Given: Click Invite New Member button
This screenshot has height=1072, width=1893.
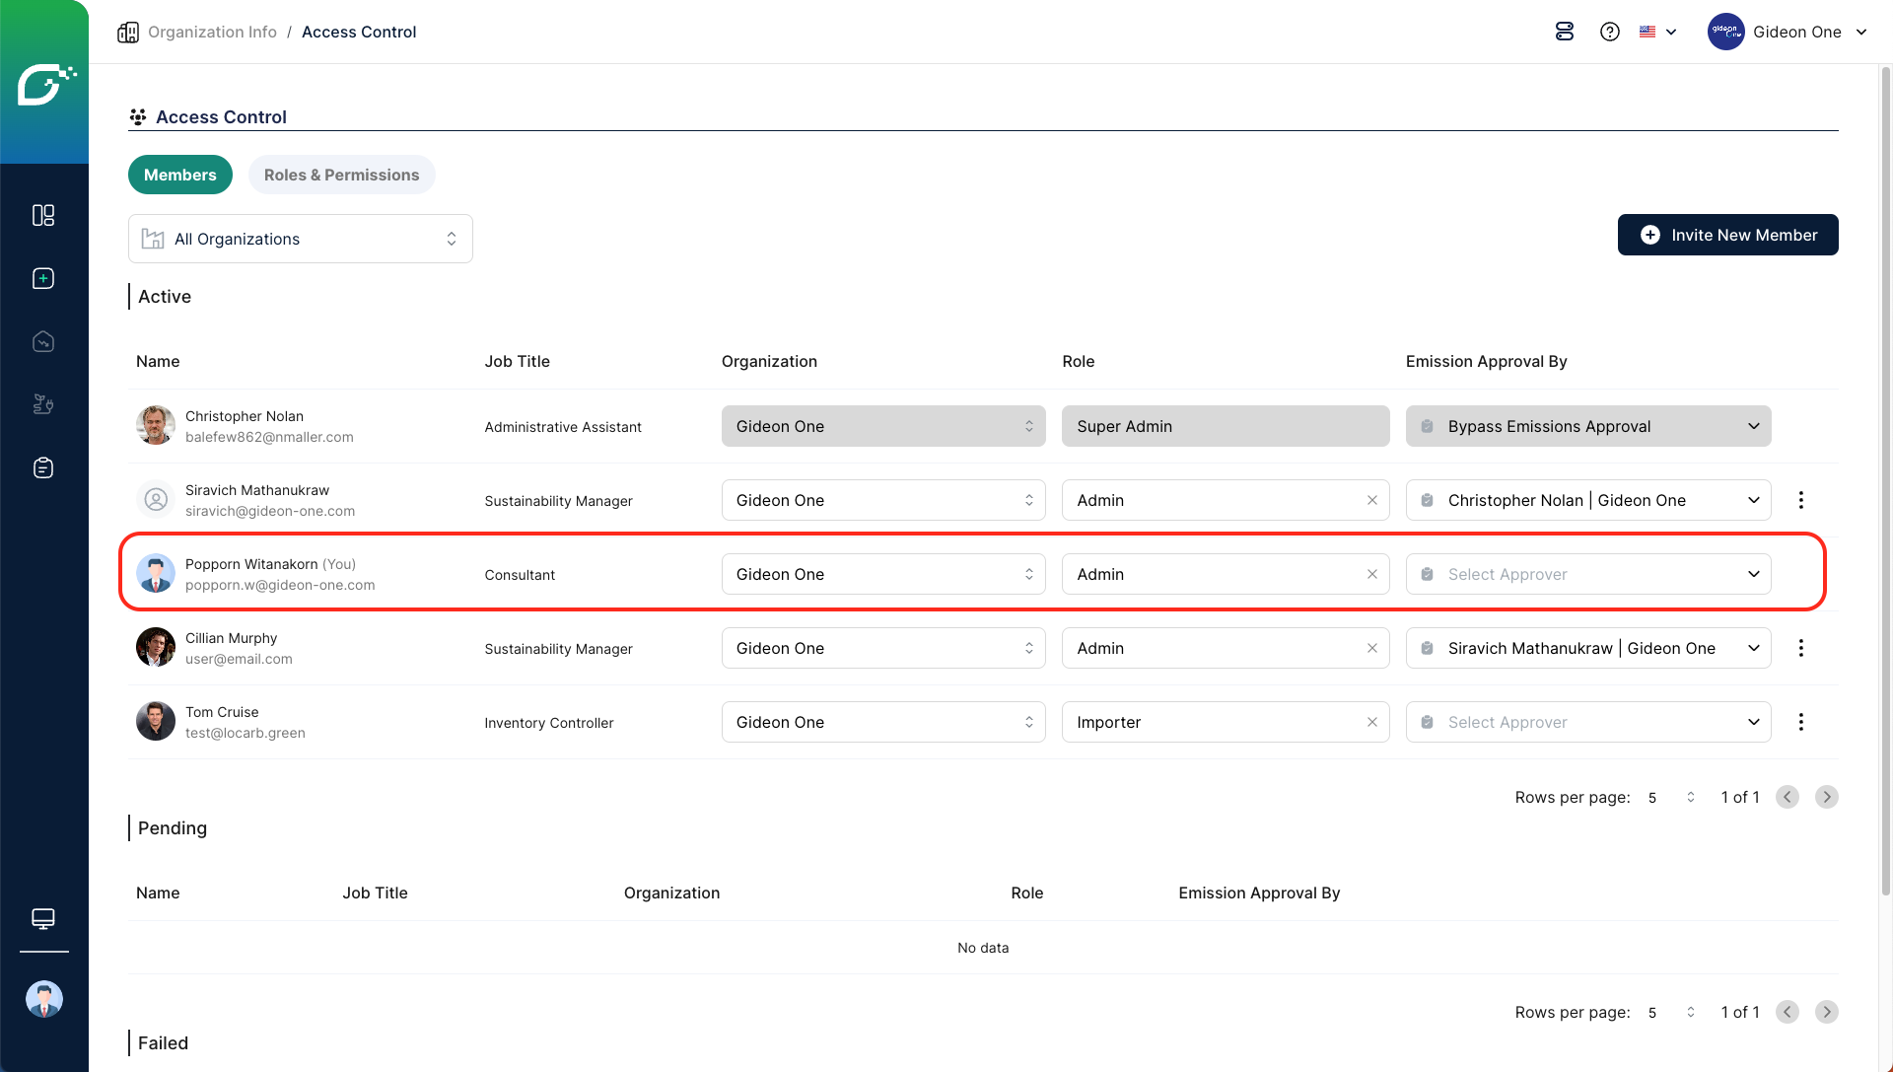Looking at the screenshot, I should point(1727,235).
